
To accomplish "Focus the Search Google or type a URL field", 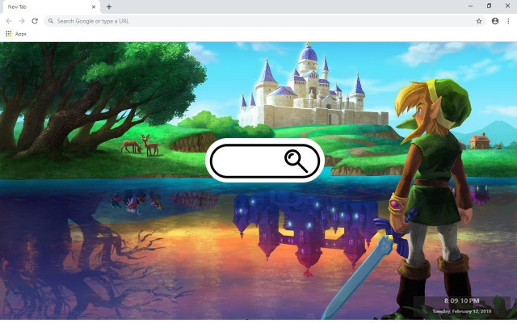I will (x=264, y=21).
